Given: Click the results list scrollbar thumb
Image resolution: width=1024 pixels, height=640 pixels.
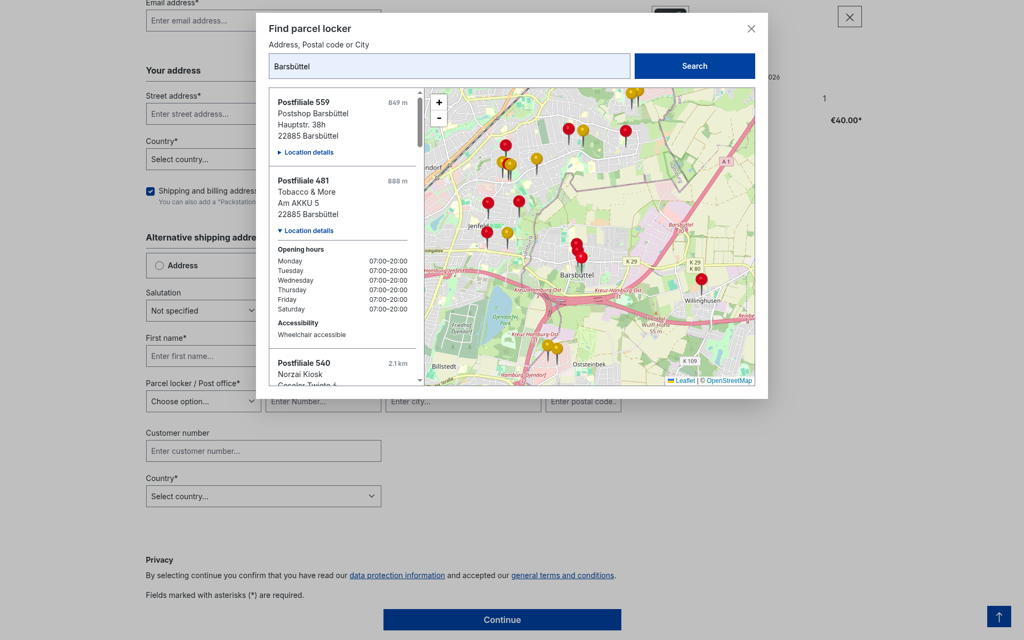Looking at the screenshot, I should click(x=420, y=122).
